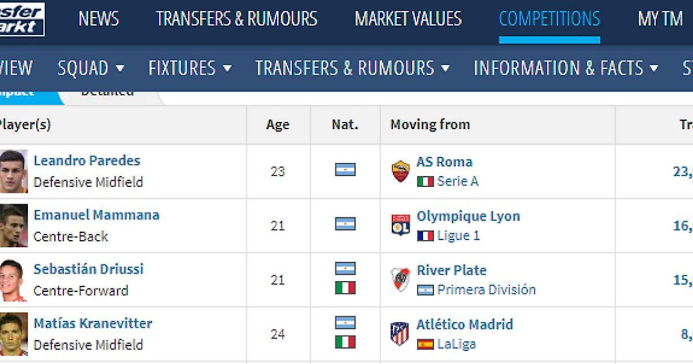Click the River Plate club crest
The height and width of the screenshot is (364, 693).
pyautogui.click(x=400, y=279)
